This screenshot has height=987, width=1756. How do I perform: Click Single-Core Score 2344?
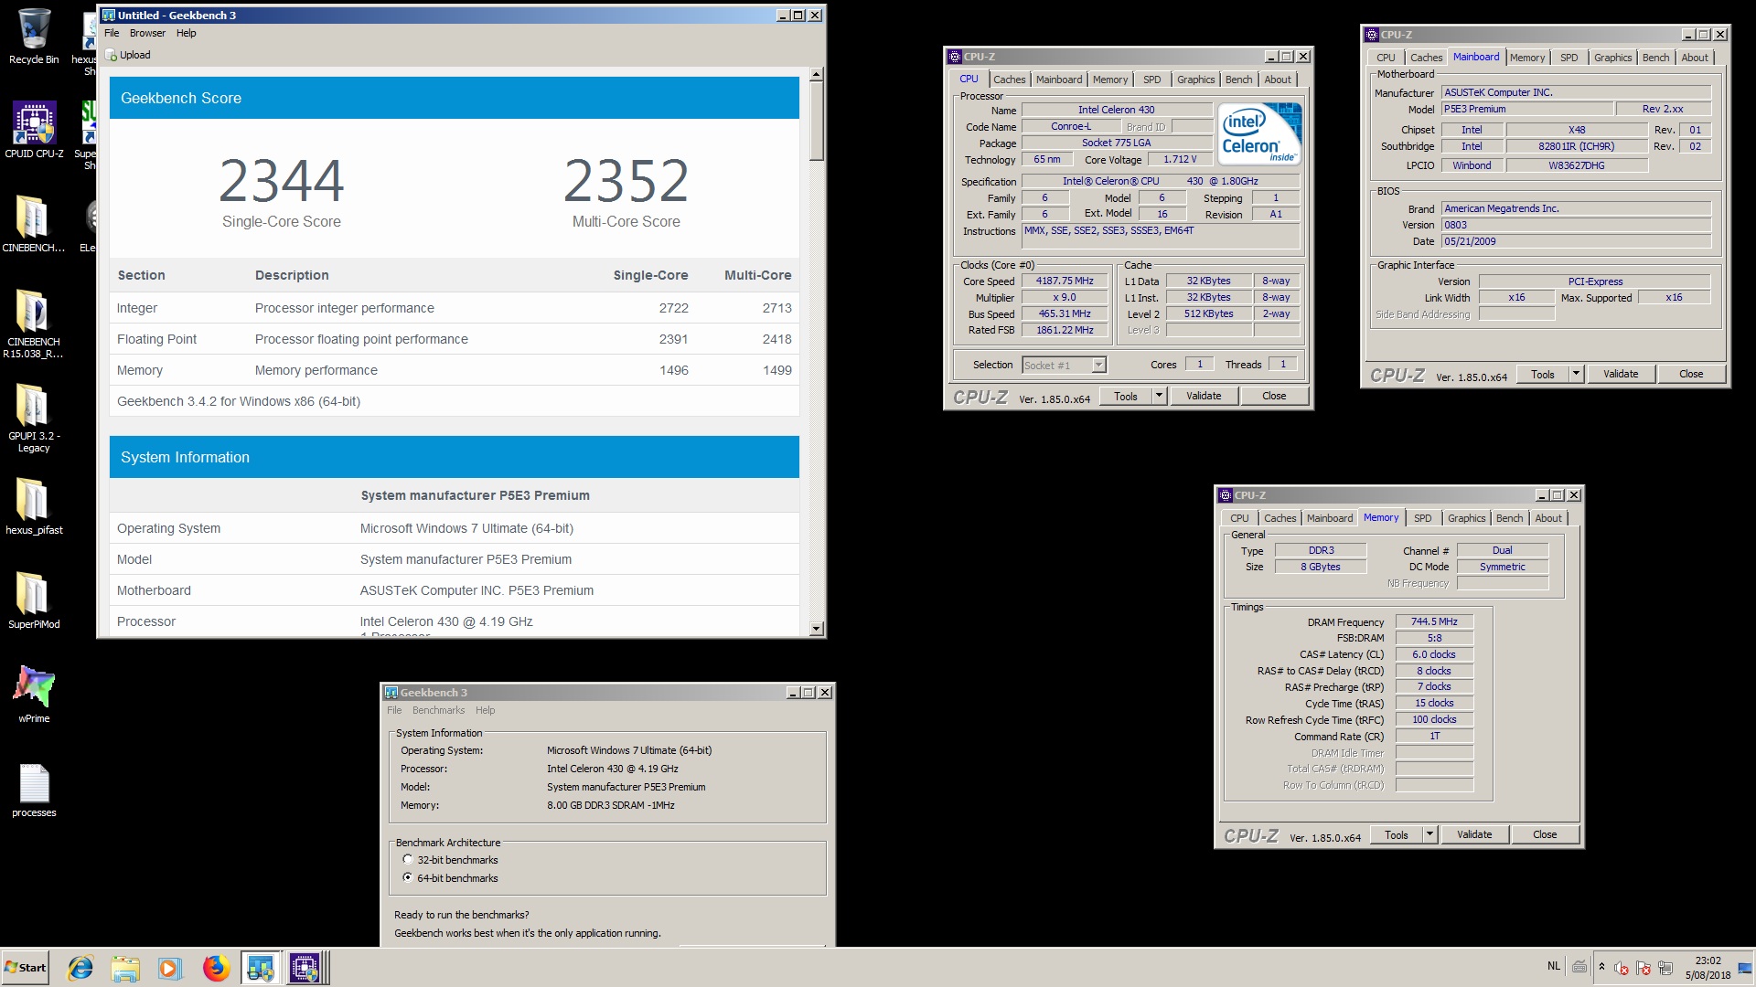282,181
